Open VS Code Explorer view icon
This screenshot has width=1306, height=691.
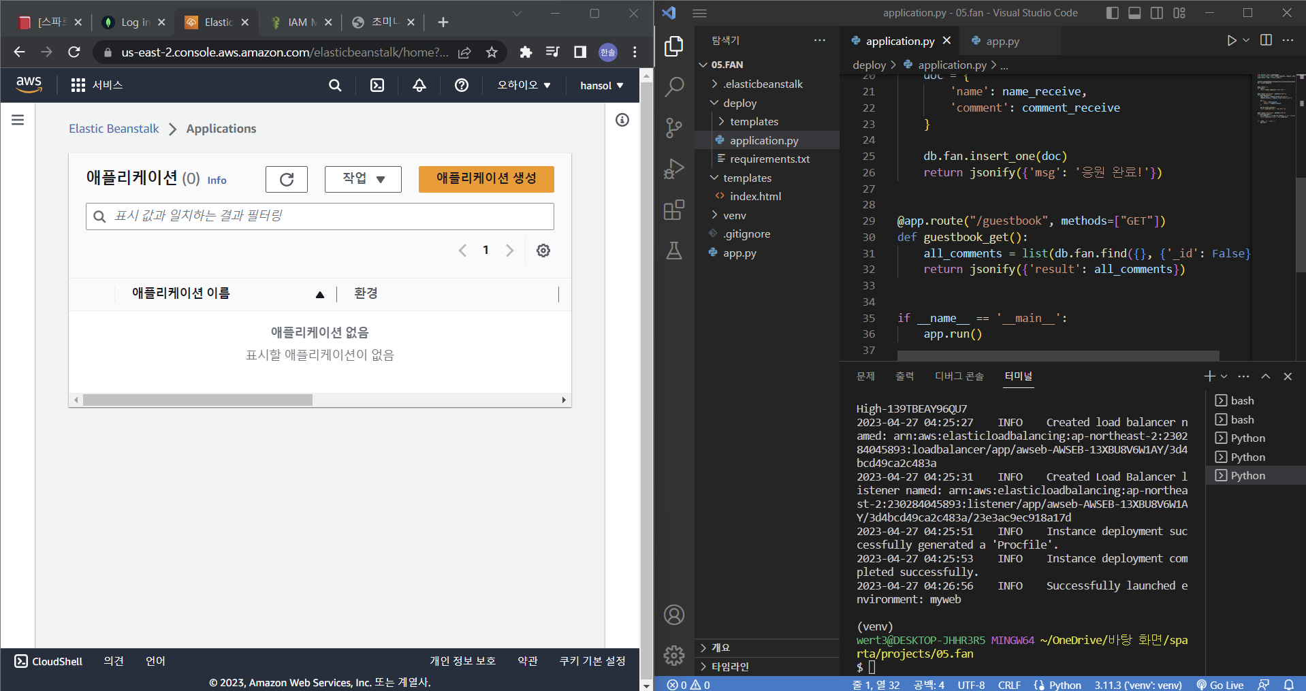(674, 46)
